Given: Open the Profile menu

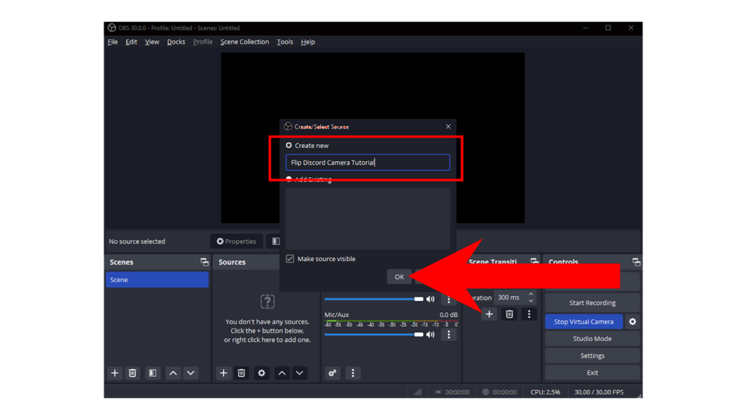Looking at the screenshot, I should click(203, 42).
